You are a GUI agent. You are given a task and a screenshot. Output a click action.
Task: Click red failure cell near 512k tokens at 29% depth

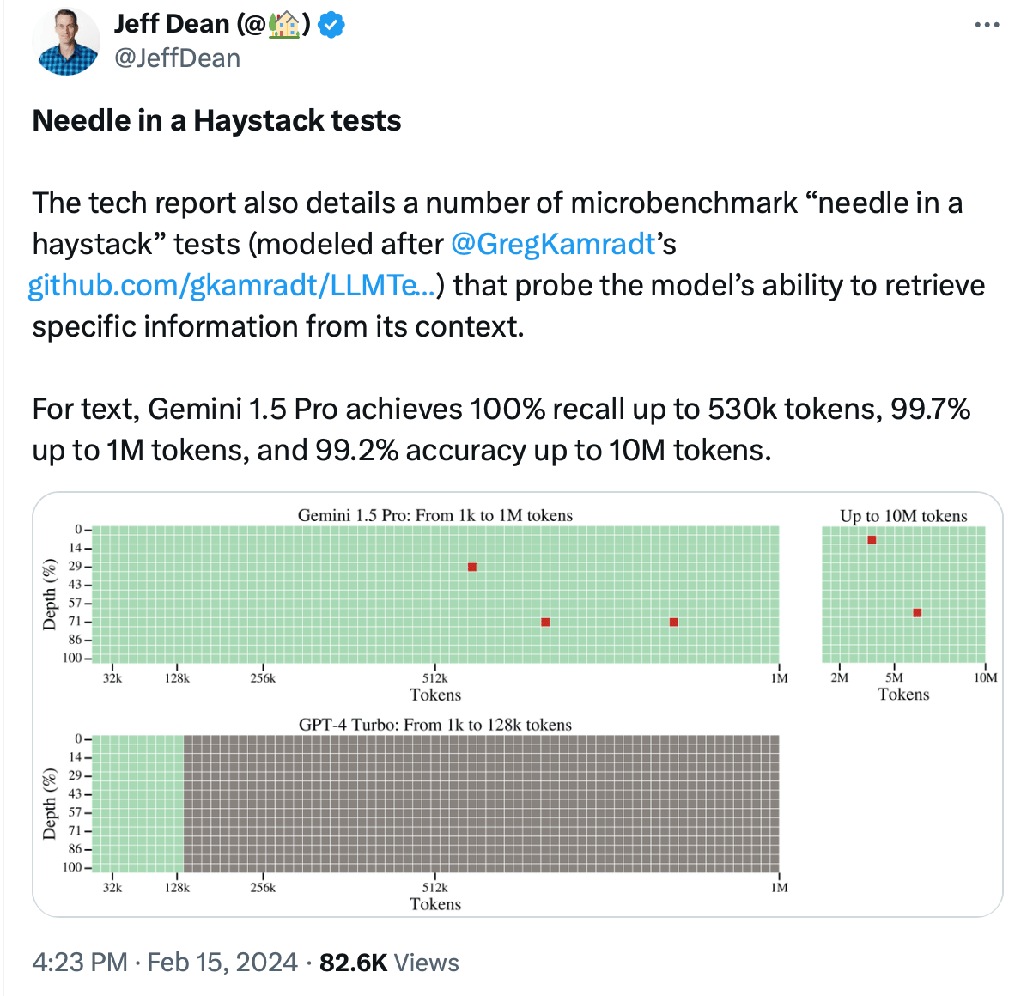[x=472, y=567]
